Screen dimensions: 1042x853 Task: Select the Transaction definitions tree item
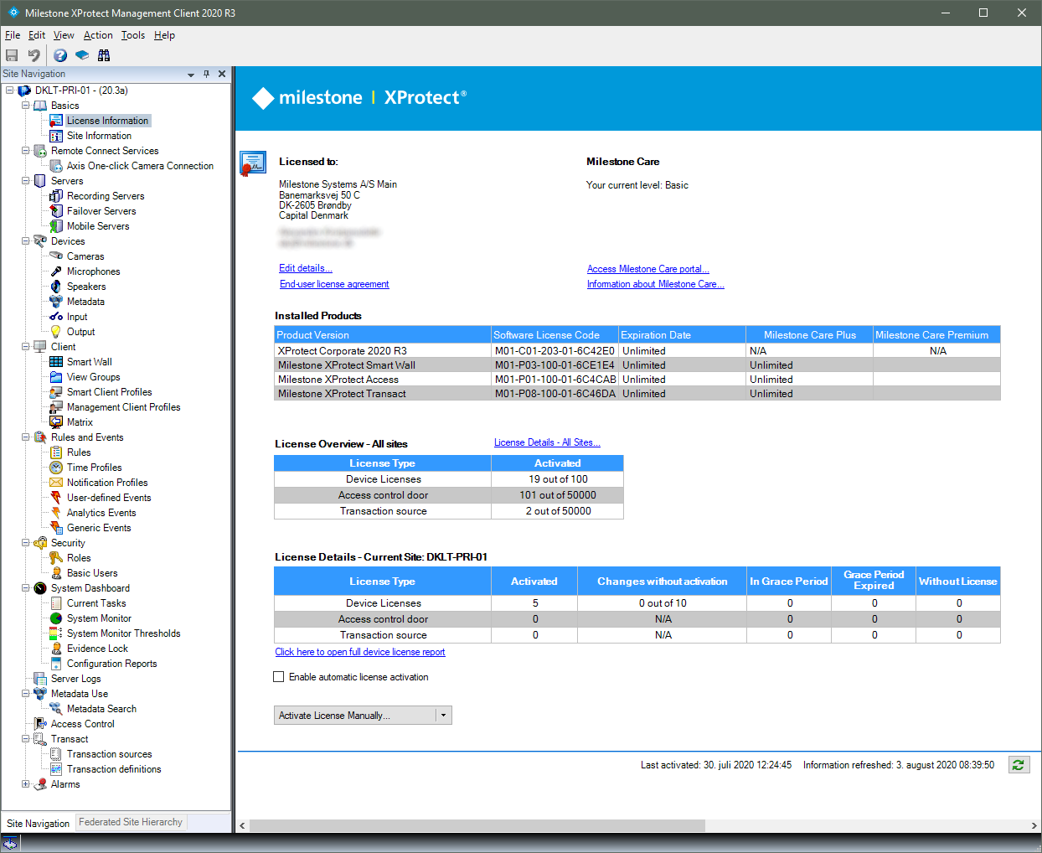114,769
